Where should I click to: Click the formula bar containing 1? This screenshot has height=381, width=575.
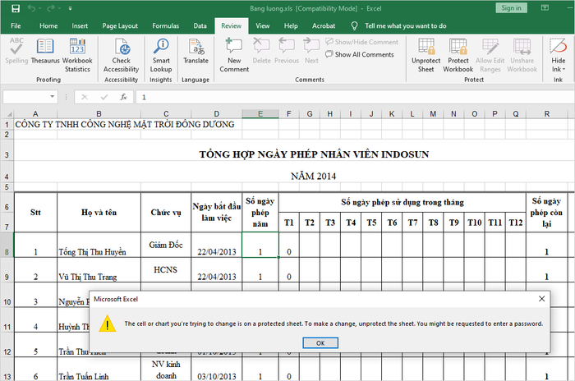(x=354, y=97)
